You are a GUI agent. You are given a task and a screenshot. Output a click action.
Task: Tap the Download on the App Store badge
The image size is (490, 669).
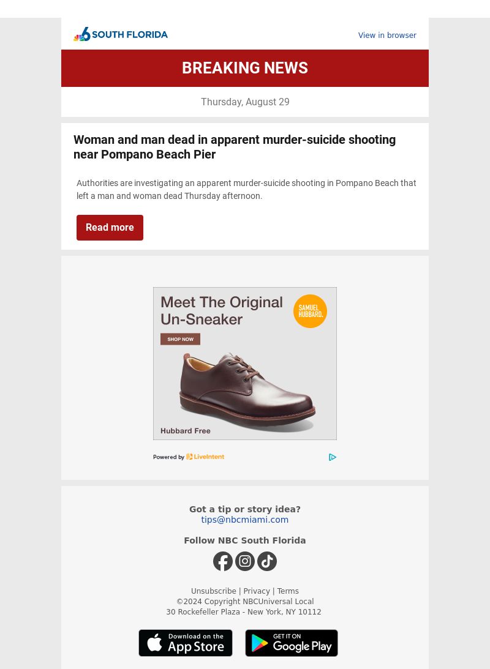185,643
